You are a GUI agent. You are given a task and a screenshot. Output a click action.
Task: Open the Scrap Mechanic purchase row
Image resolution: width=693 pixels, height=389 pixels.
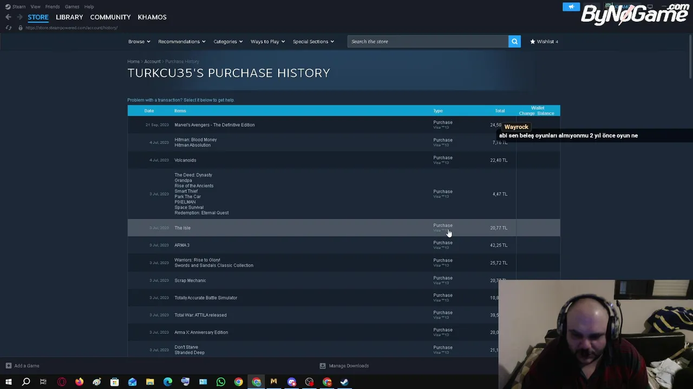tap(344, 280)
